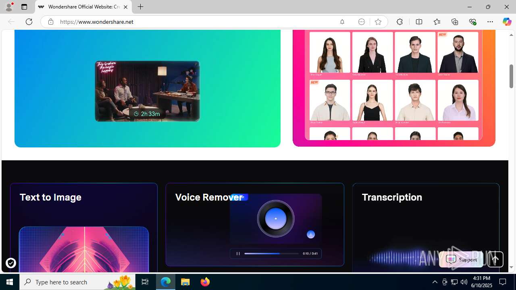Screen dimensions: 516x290
Task: Open the Extensions puzzle icon
Action: (x=399, y=22)
